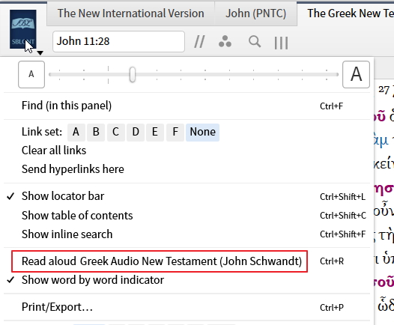Click verse number 27 in Greek text

pyautogui.click(x=384, y=90)
